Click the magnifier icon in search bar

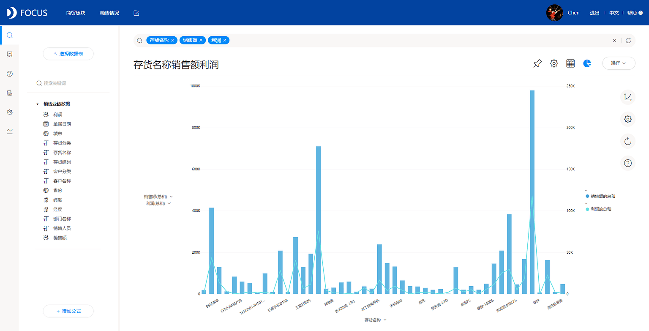coord(139,41)
